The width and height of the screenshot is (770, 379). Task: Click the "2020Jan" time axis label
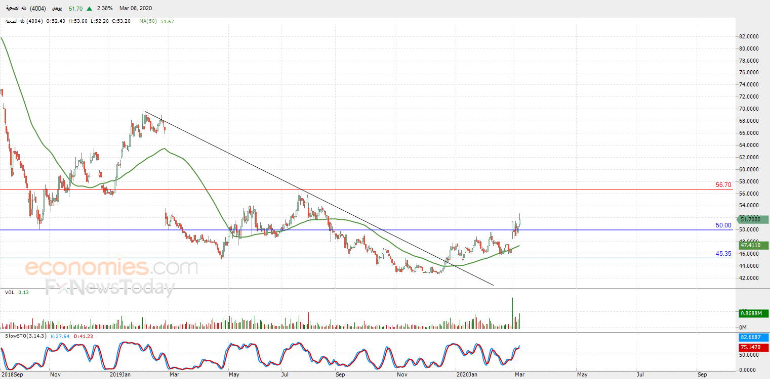click(466, 375)
